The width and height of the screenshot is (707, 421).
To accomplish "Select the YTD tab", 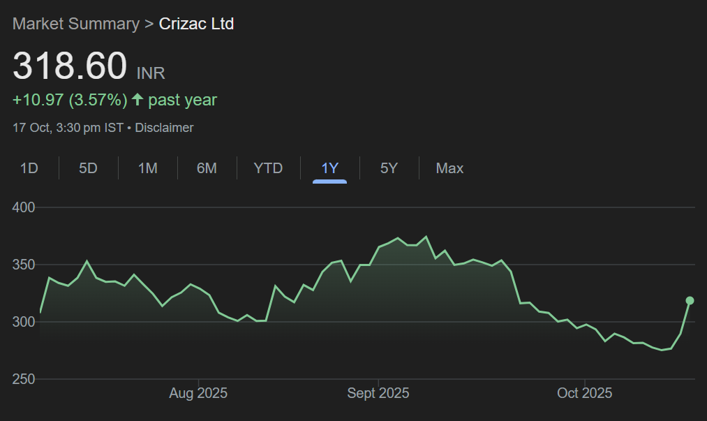I will [268, 168].
